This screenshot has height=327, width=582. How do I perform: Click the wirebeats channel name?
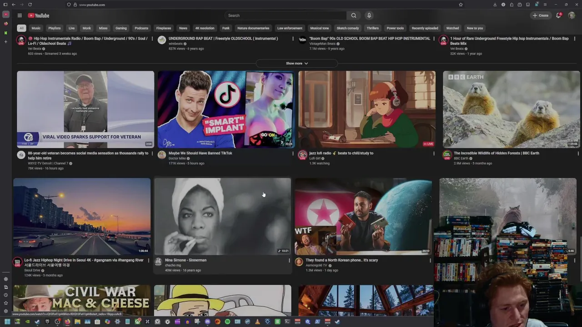tap(176, 44)
